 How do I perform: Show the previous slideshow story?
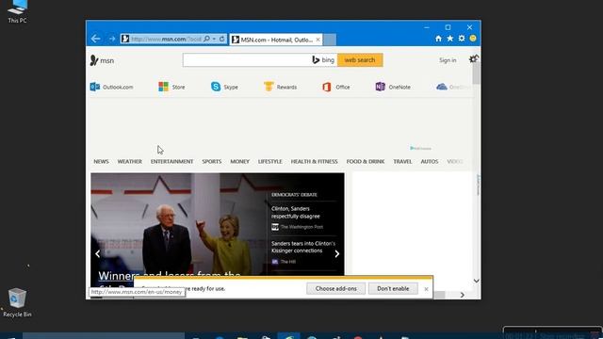[x=98, y=253]
